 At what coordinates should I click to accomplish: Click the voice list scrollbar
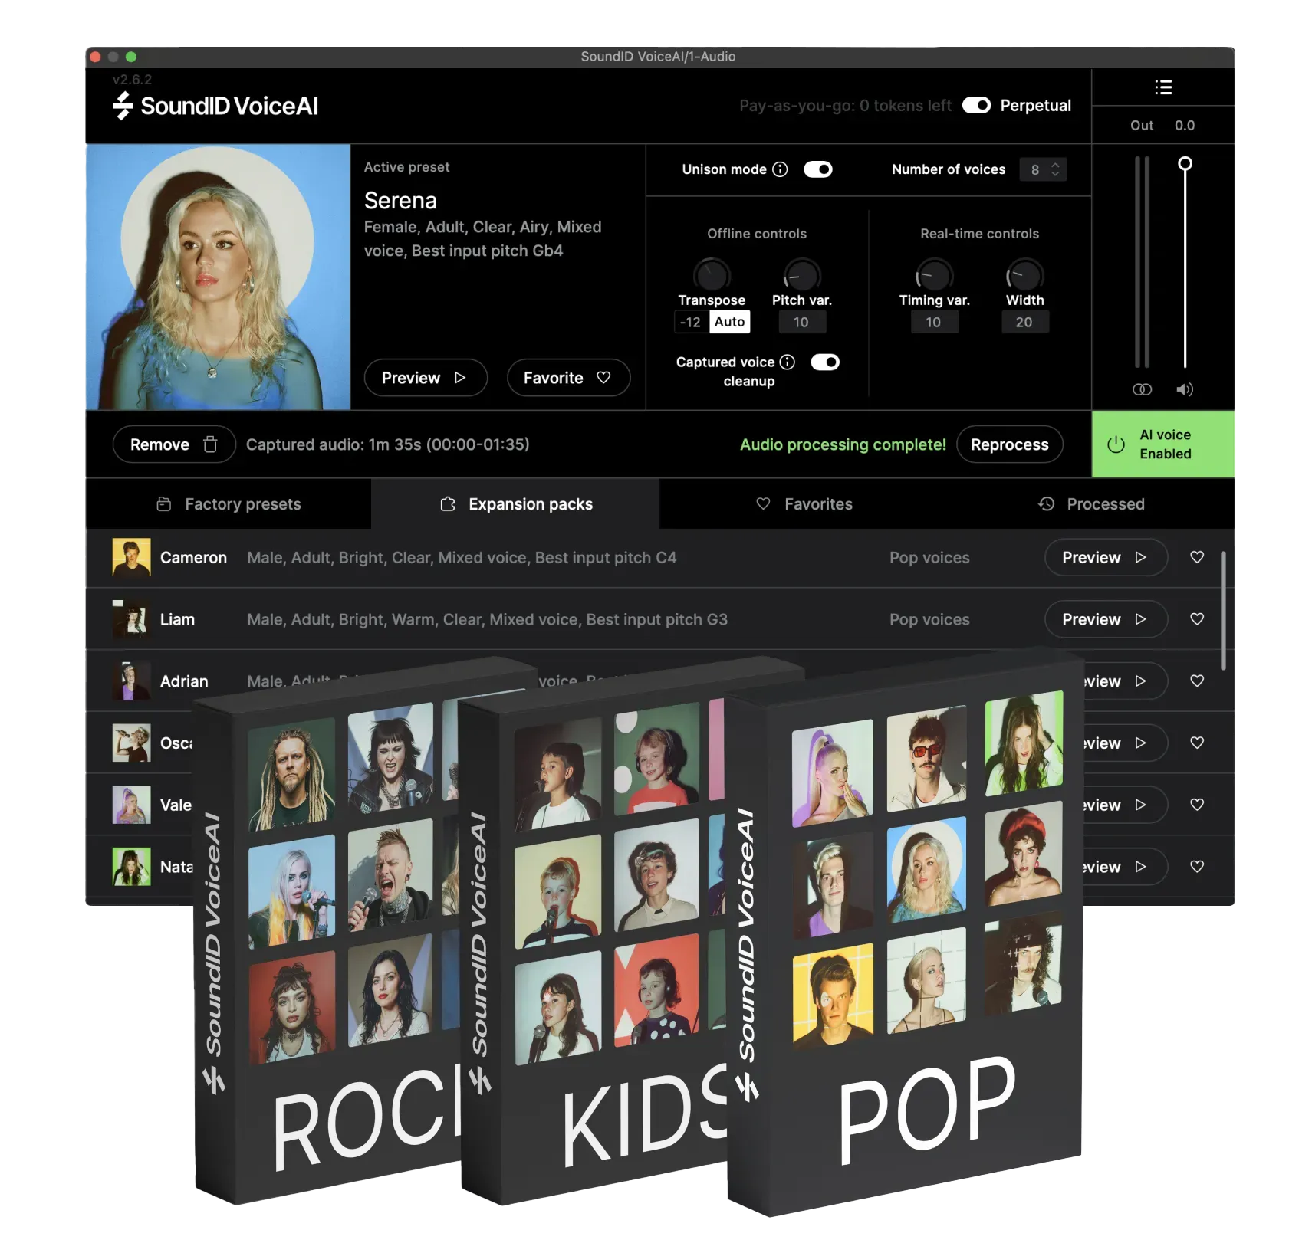(1223, 611)
